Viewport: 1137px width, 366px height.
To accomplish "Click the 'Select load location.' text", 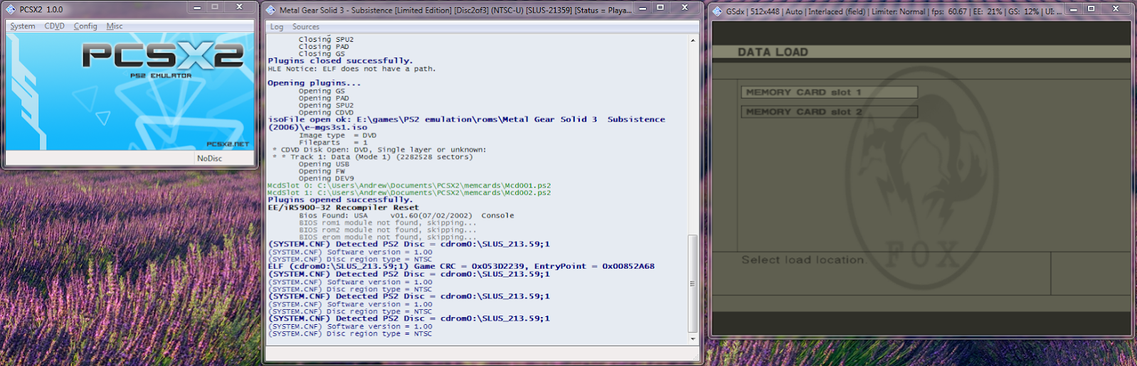I will point(803,260).
